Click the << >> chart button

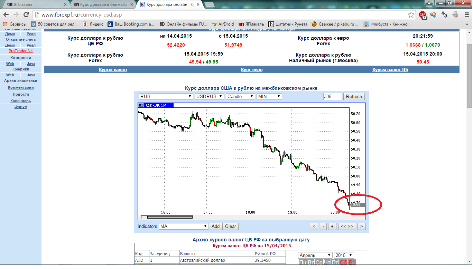[347, 227]
